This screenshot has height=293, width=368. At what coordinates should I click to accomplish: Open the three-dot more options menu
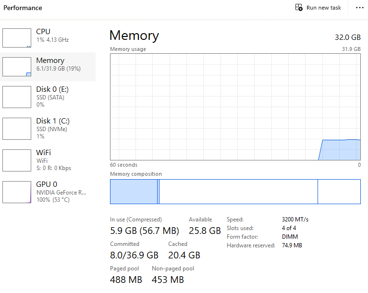pos(359,8)
